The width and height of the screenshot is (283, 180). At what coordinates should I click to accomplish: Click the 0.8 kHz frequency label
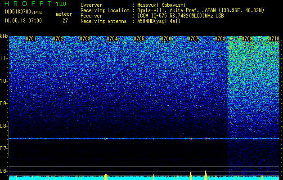[x=3, y=126]
